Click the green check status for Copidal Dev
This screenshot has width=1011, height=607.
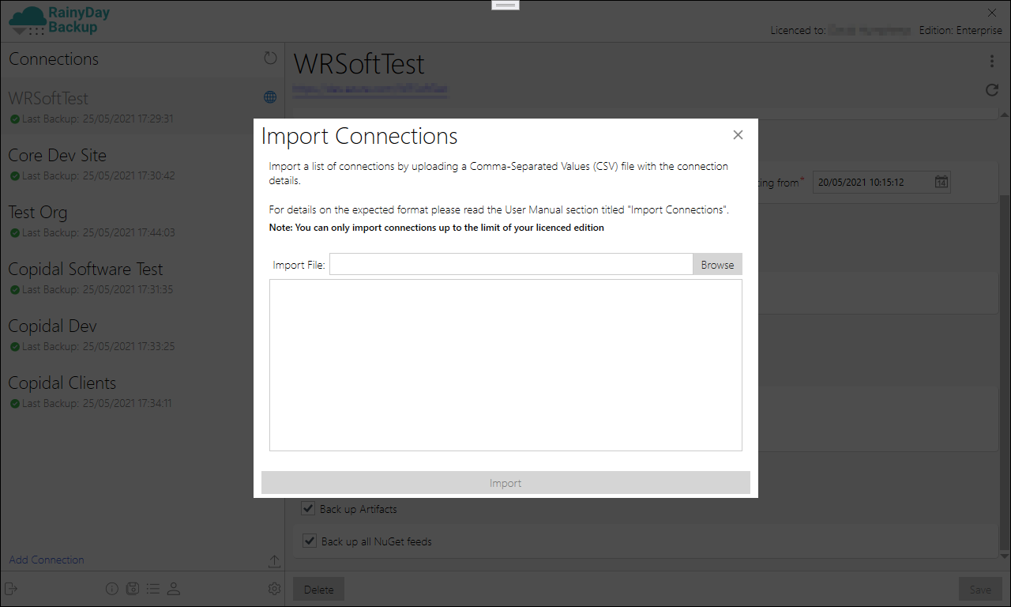[14, 347]
